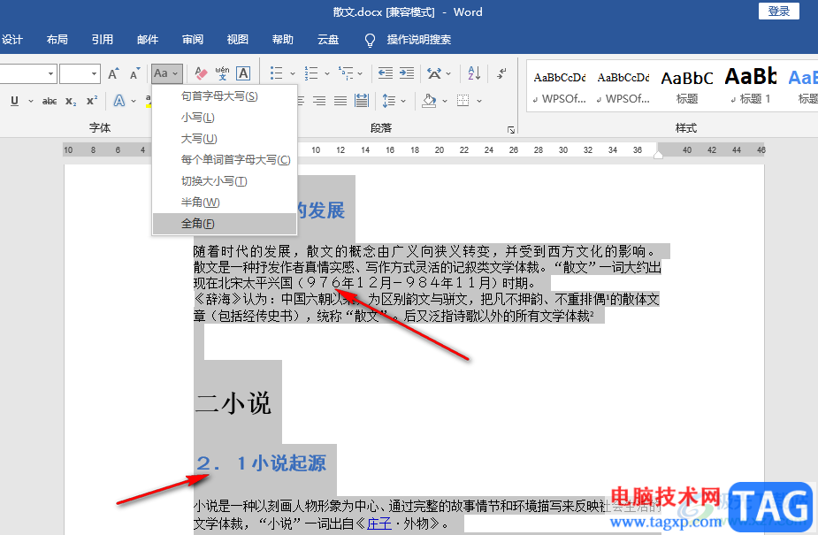This screenshot has width=818, height=535.
Task: Open the 审阅 ribbon tab
Action: [193, 40]
